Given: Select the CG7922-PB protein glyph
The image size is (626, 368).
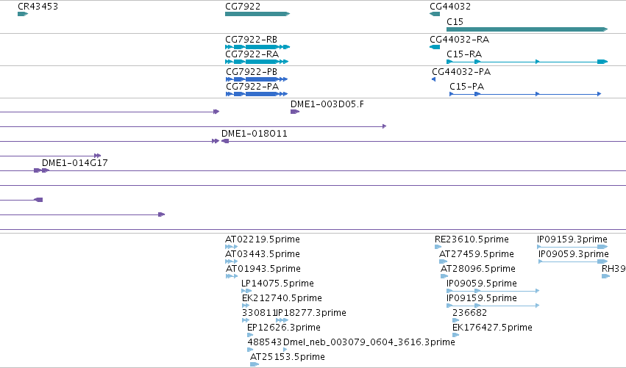Looking at the screenshot, I should coord(257,79).
